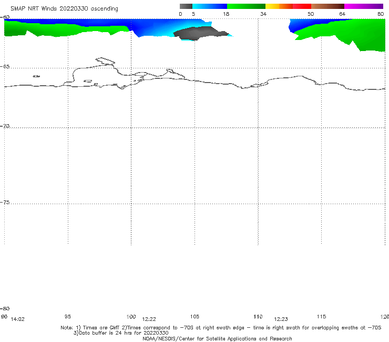The height and width of the screenshot is (342, 389).
Task: Click the '-75' latitude label
Action: [5, 202]
